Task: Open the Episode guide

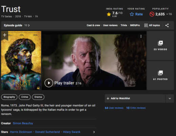Action: pyautogui.click(x=13, y=25)
